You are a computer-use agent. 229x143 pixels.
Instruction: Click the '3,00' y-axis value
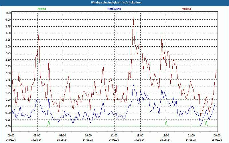click(x=8, y=46)
